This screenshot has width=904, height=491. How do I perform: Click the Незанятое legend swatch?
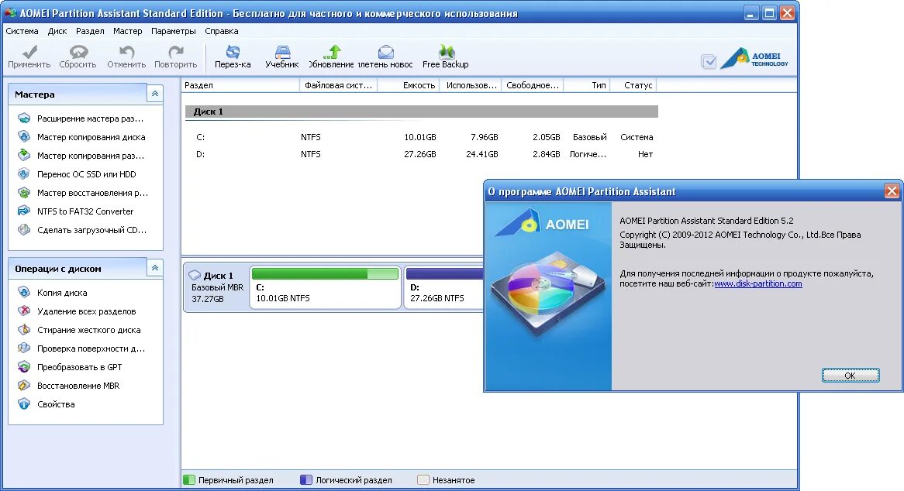pos(423,479)
